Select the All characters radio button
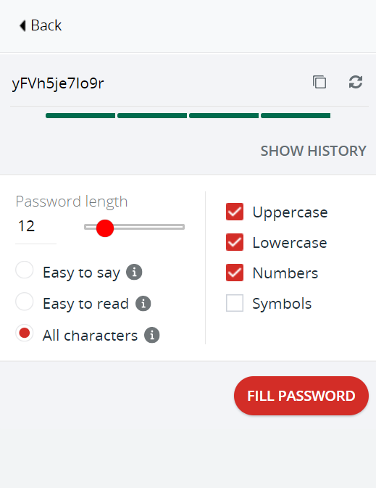This screenshot has height=490, width=376. tap(25, 333)
